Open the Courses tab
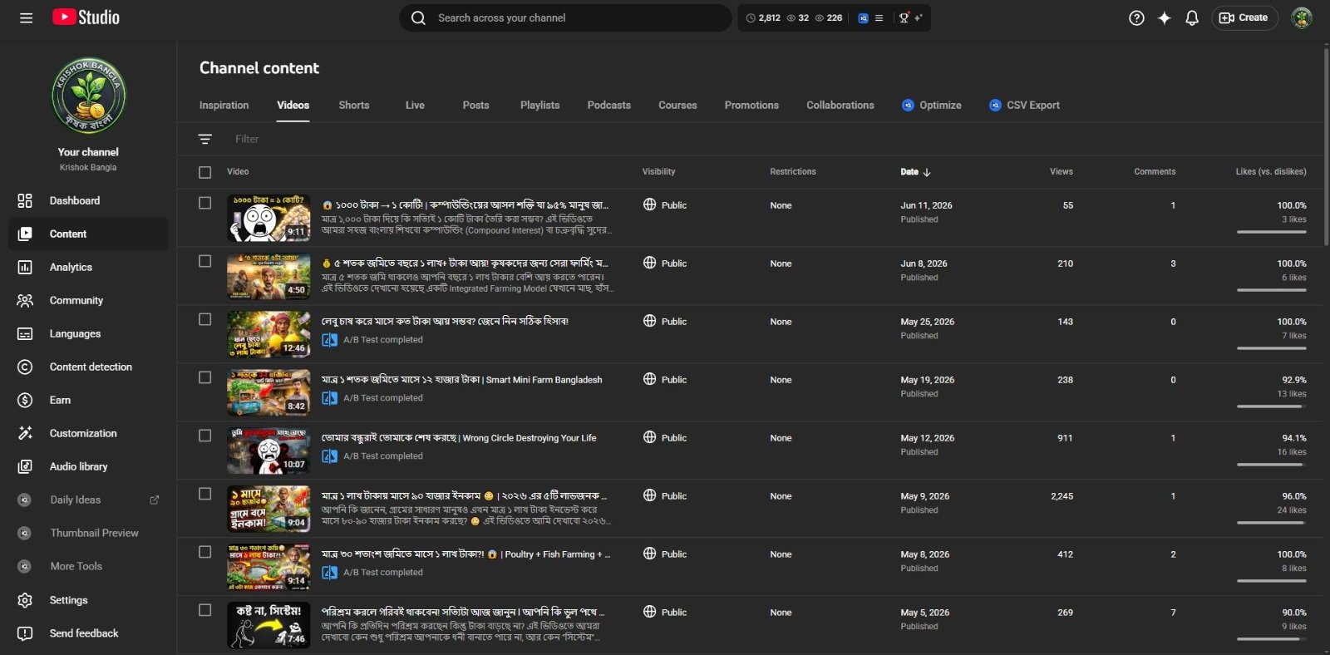Screen dimensions: 1330x655 (677, 106)
